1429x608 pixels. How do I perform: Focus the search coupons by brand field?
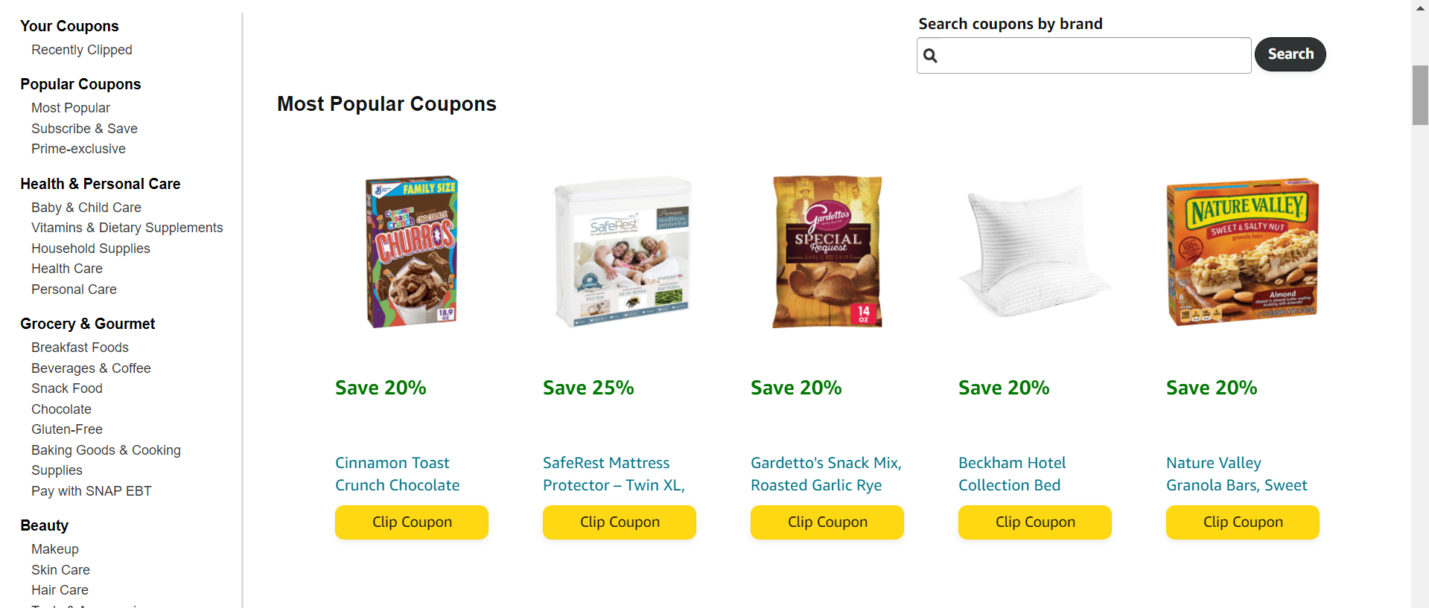pyautogui.click(x=1084, y=55)
